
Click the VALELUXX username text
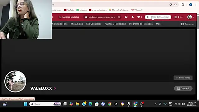pos(41,88)
